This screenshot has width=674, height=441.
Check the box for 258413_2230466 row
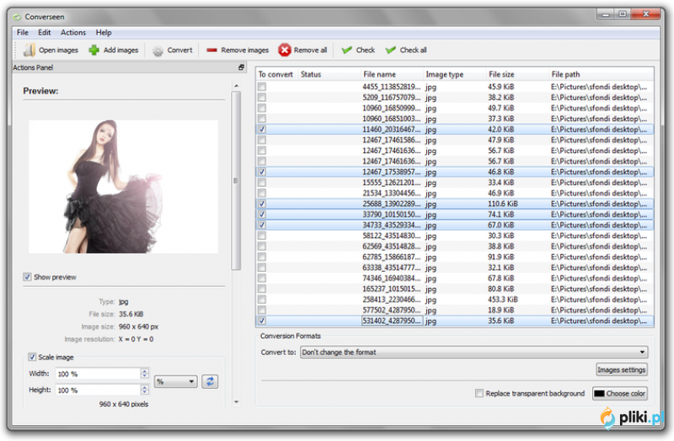[x=262, y=300]
